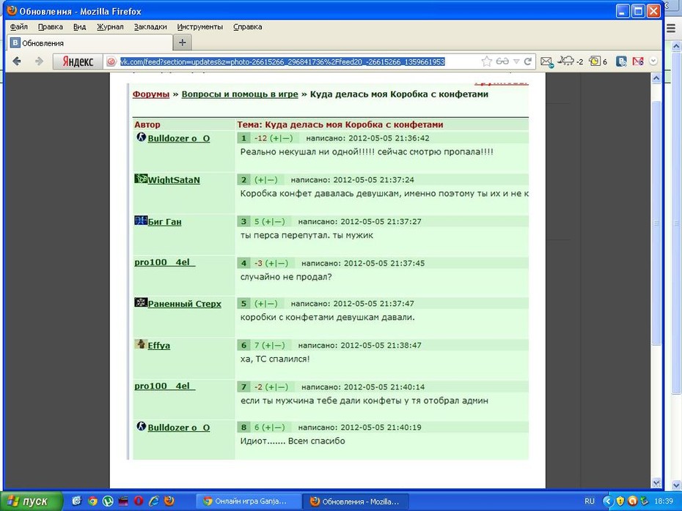The height and width of the screenshot is (511, 682).
Task: Check the weather icon showing -2
Action: click(570, 61)
